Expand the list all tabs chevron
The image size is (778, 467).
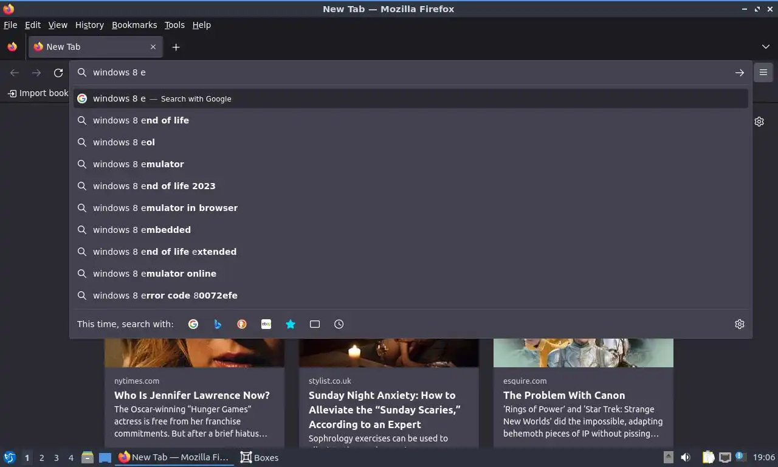click(766, 47)
